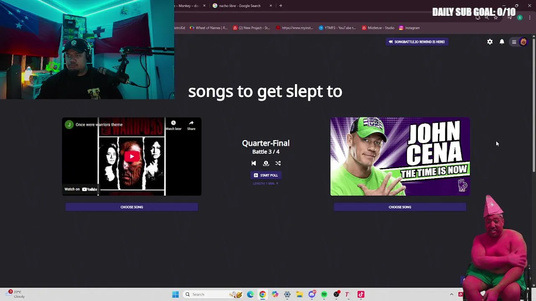Click Watch later on the YouTube embed
The image size is (536, 301).
point(173,125)
